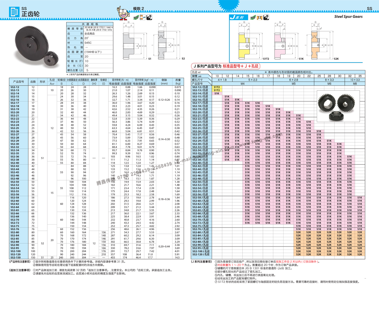Image resolution: width=379 pixels, height=324 pixels.
Task: Click the J系列 heading label
Action: coord(237,17)
